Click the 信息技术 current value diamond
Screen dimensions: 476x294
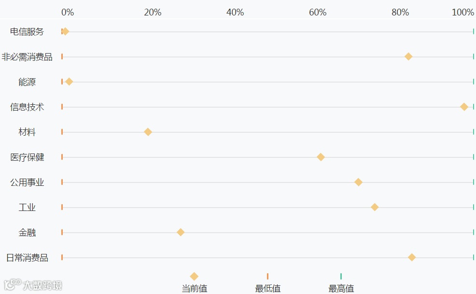pyautogui.click(x=464, y=107)
